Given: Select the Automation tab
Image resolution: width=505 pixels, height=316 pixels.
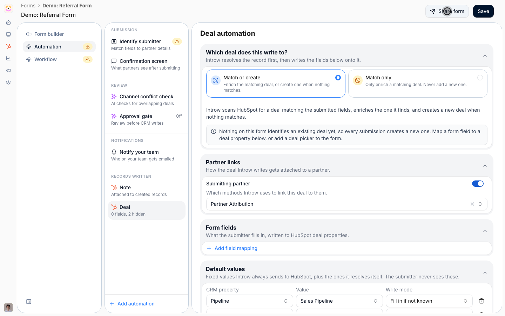Looking at the screenshot, I should pyautogui.click(x=59, y=47).
